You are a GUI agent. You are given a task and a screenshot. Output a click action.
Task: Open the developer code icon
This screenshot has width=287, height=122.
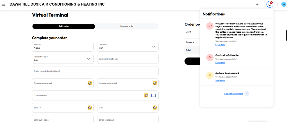(x=258, y=4)
